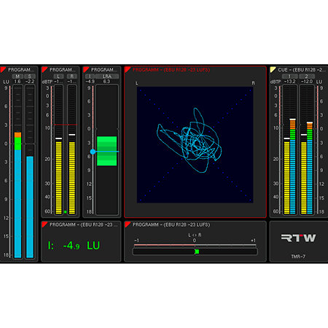The height and width of the screenshot is (328, 328).
Task: Click the R true peak yellow bar graph
Action: [71, 178]
